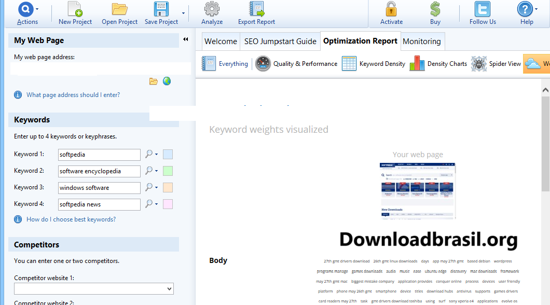Expand the Help dropdown arrow
The height and width of the screenshot is (305, 550).
click(536, 9)
